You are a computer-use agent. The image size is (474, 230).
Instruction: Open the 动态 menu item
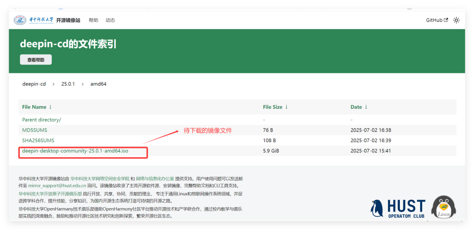(110, 20)
